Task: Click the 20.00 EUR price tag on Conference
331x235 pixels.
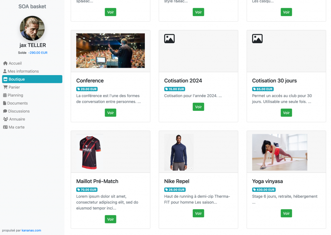Action: click(87, 89)
